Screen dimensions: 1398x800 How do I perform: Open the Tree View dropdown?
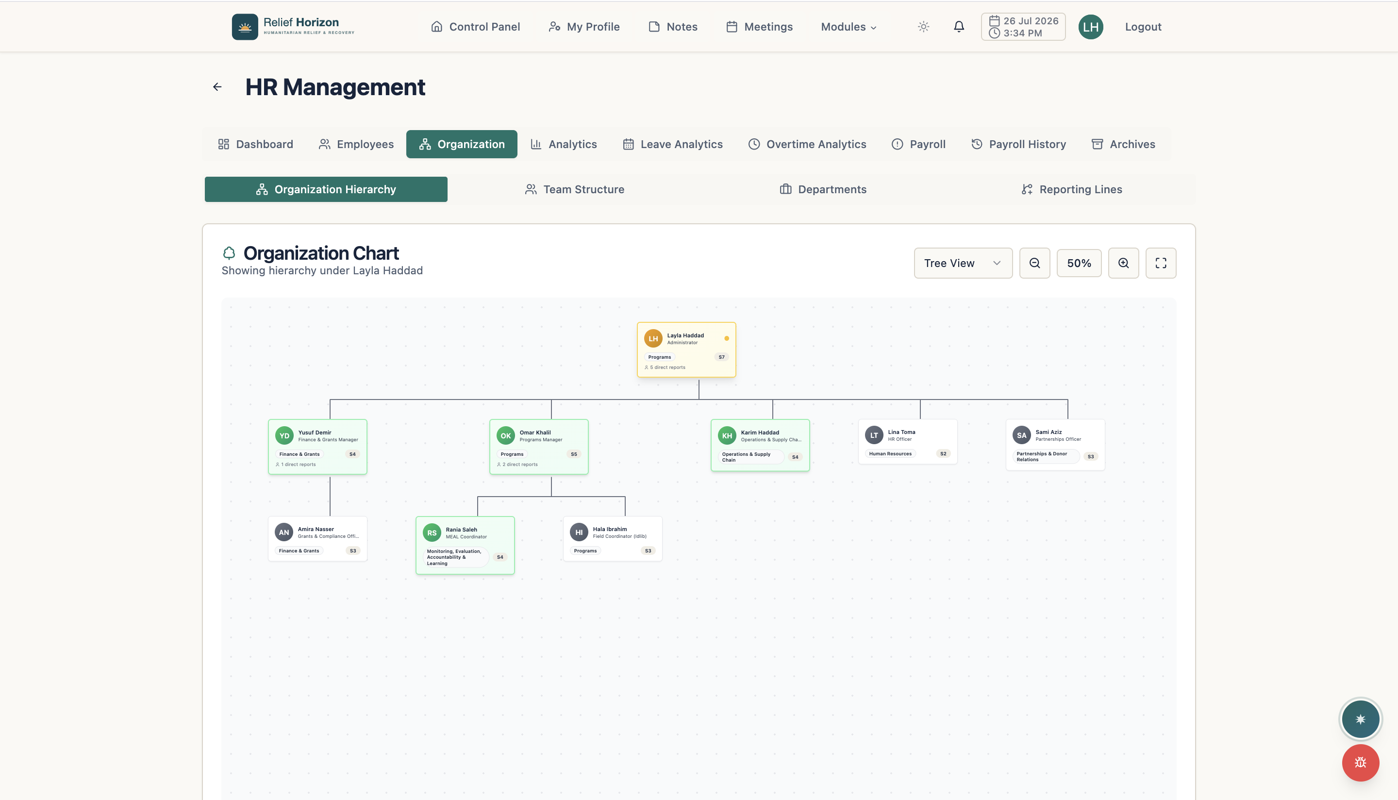(x=963, y=263)
